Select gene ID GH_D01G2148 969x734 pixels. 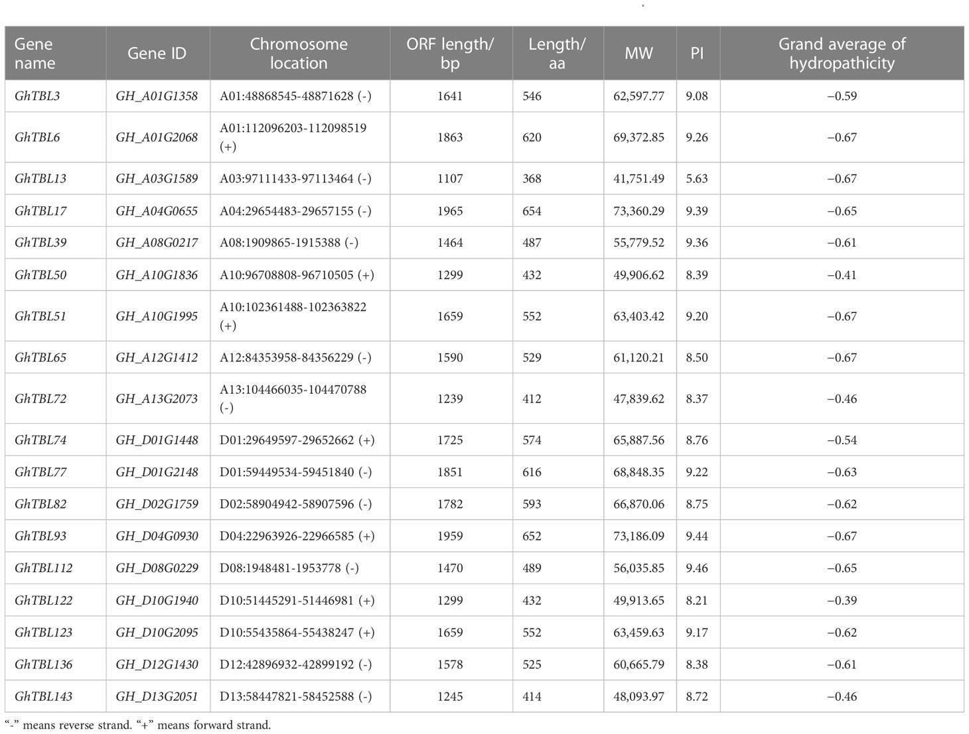157,472
